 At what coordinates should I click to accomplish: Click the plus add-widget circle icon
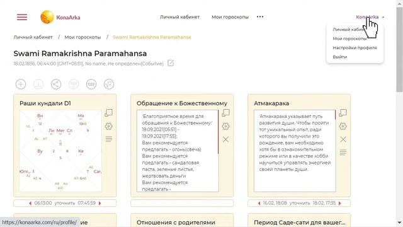[x=21, y=84]
